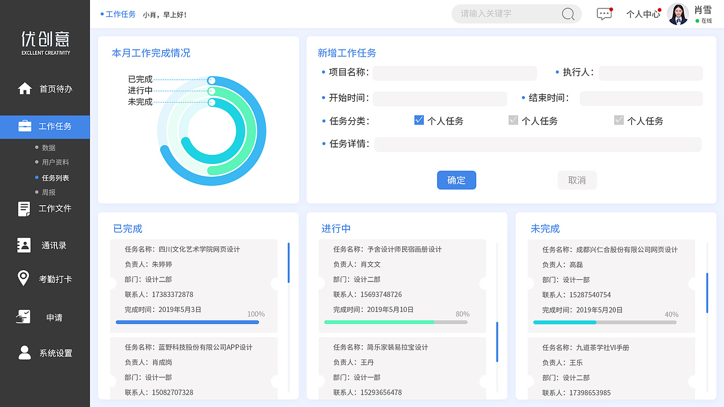Click the 在线 online status label
This screenshot has width=724, height=407.
pos(706,21)
